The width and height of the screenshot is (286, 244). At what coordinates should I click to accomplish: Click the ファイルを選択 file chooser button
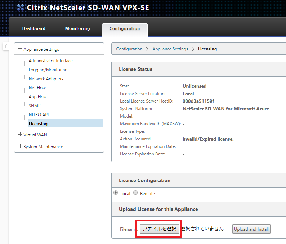pos(159,229)
